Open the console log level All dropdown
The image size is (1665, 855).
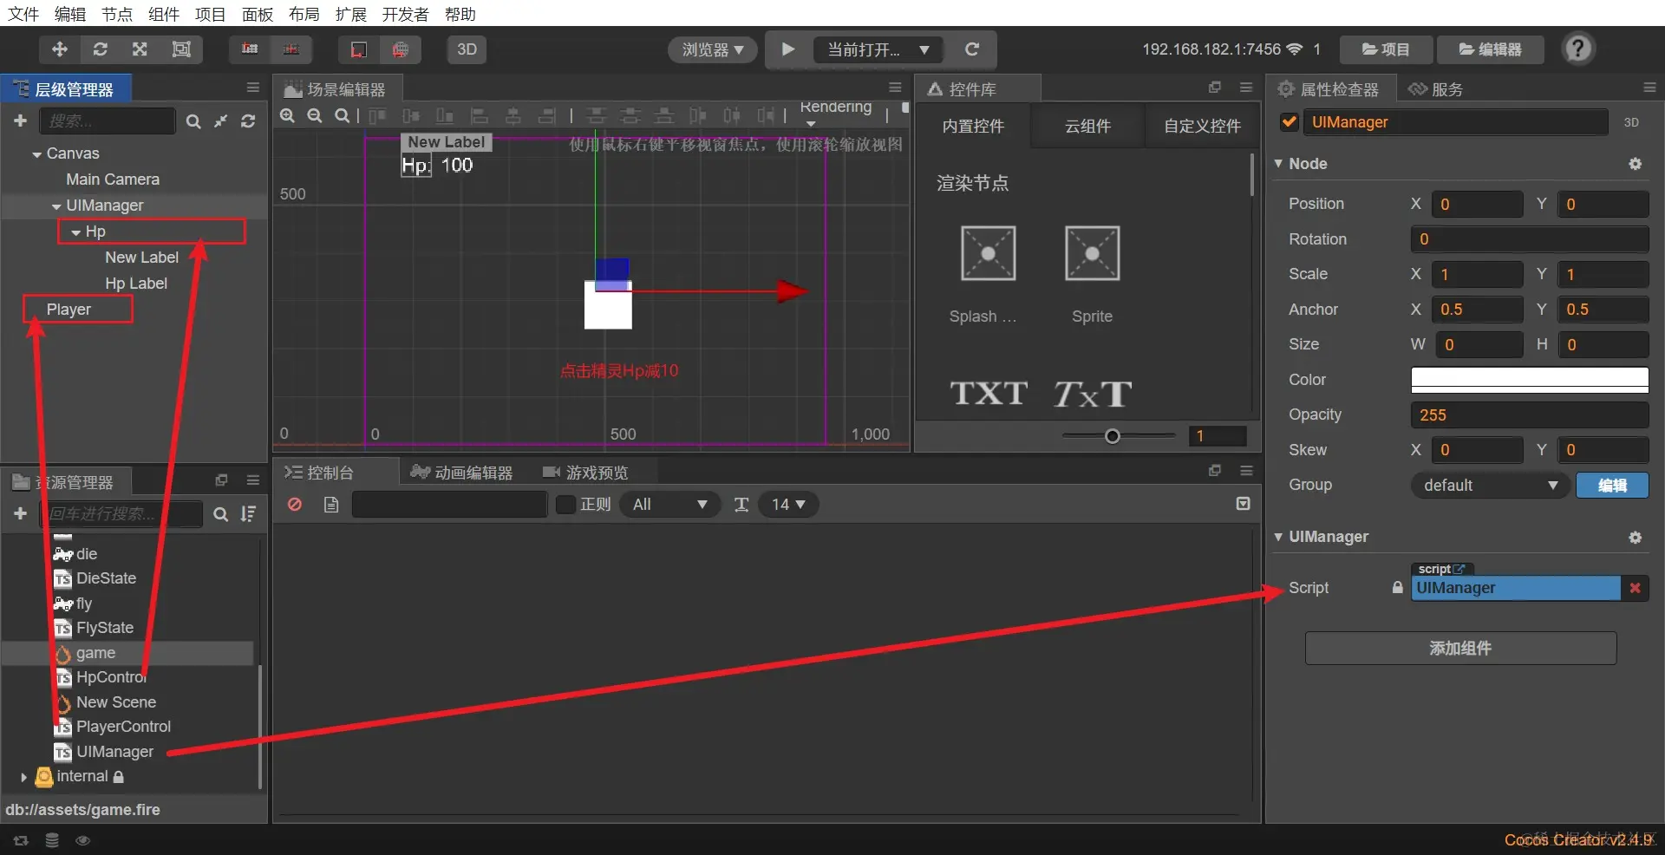tap(669, 505)
